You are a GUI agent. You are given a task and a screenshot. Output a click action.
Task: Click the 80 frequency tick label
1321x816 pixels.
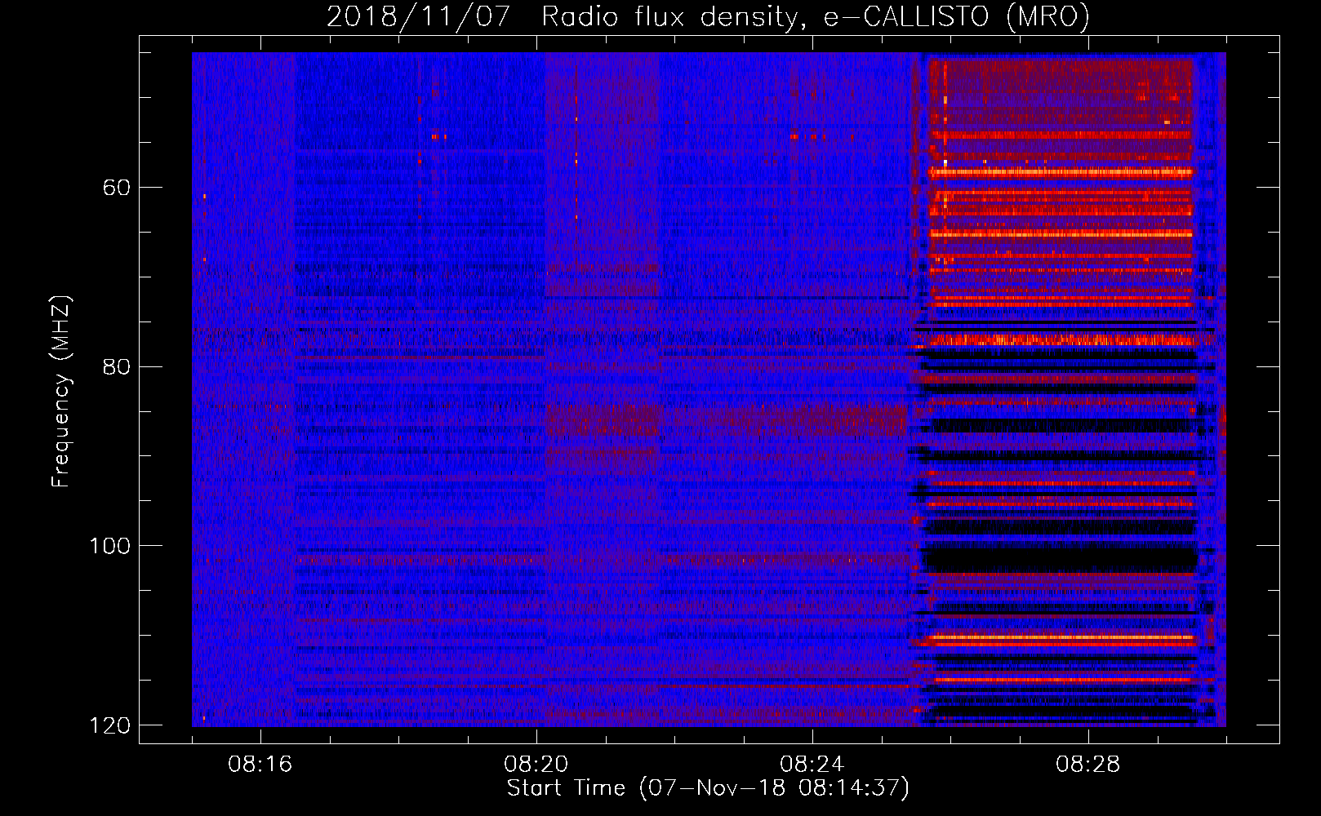point(118,366)
